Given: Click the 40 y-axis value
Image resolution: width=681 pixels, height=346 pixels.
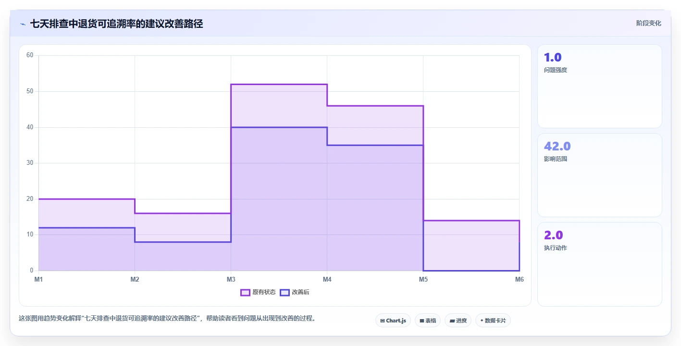Looking at the screenshot, I should coord(30,127).
